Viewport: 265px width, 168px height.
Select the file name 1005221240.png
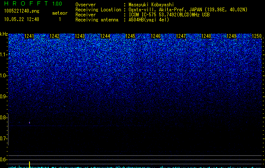(22, 11)
